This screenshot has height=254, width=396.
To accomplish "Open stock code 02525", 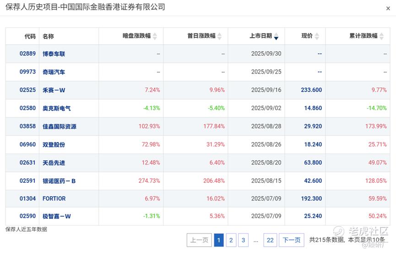I will tap(27, 90).
